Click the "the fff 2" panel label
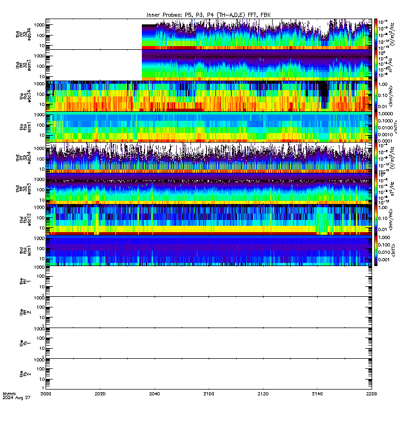The image size is (397, 424). (x=25, y=312)
